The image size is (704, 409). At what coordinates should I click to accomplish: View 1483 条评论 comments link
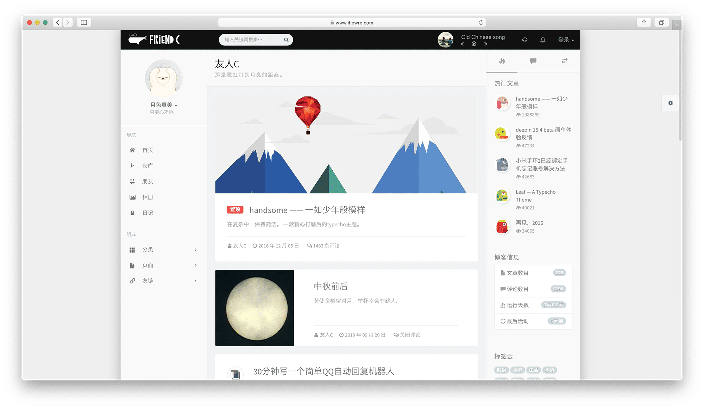(323, 246)
